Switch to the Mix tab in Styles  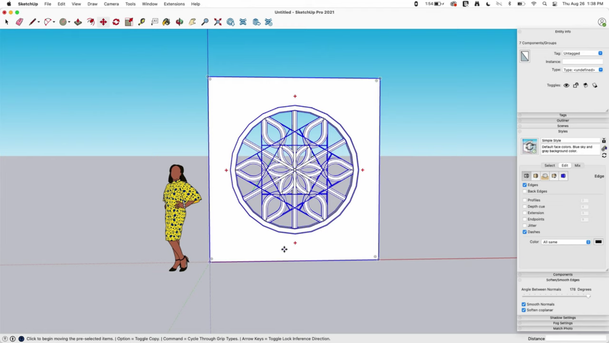[x=577, y=165]
